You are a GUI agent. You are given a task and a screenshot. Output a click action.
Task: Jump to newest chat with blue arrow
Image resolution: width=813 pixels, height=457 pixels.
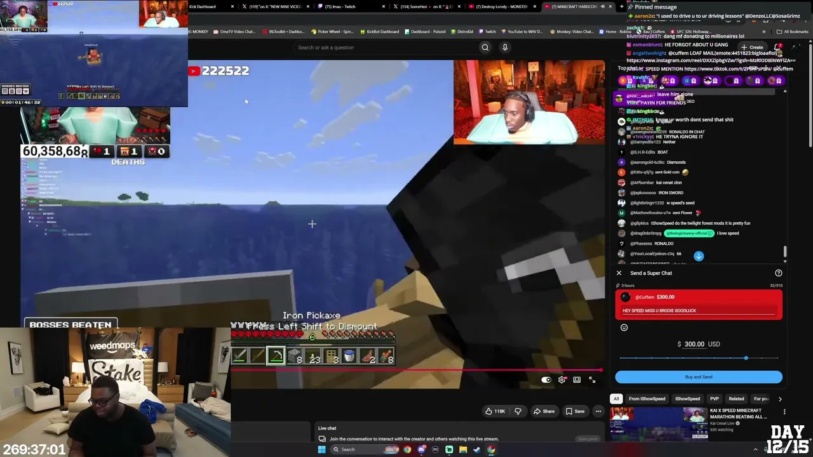click(699, 256)
